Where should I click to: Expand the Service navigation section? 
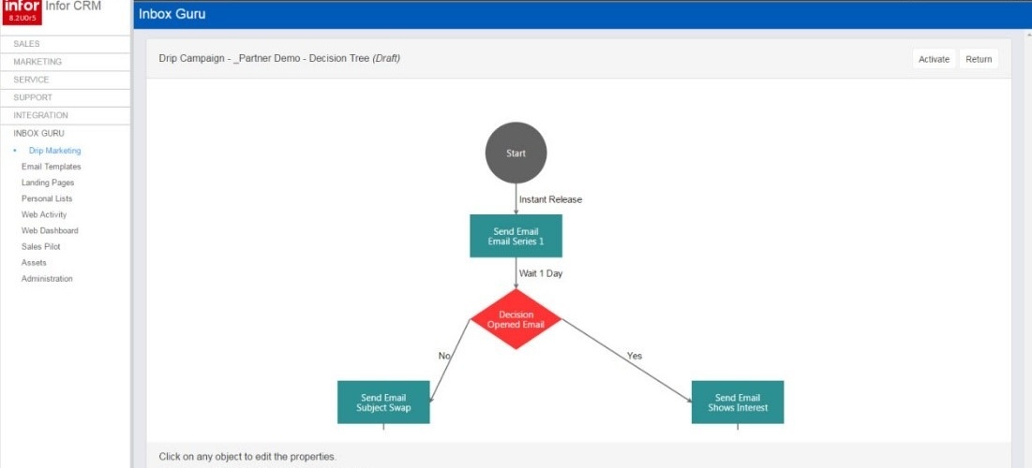click(x=66, y=80)
